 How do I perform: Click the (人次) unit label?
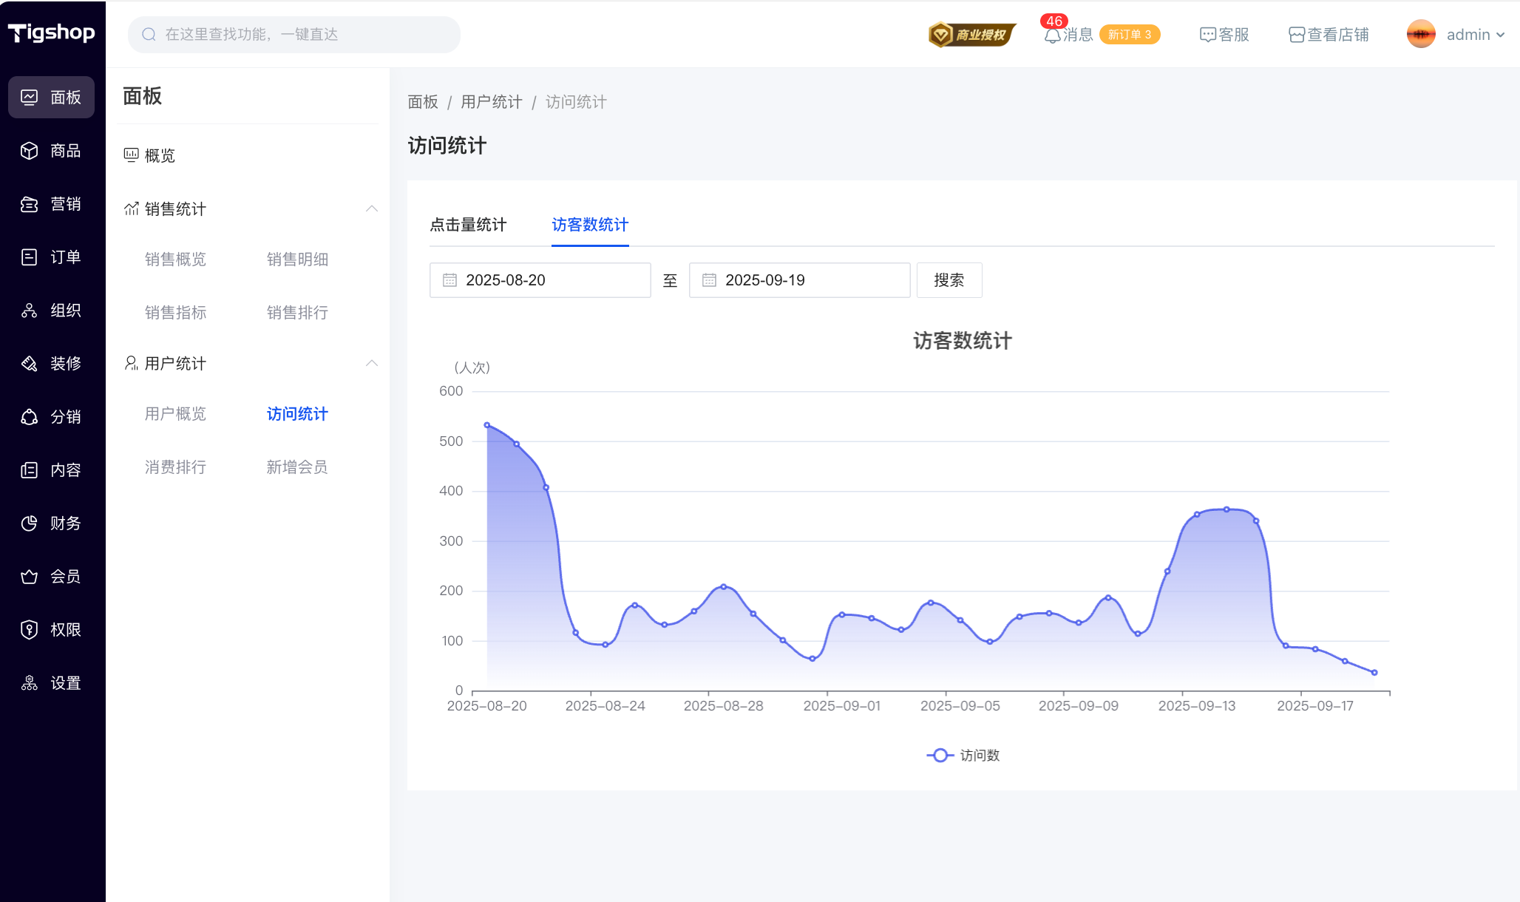472,367
